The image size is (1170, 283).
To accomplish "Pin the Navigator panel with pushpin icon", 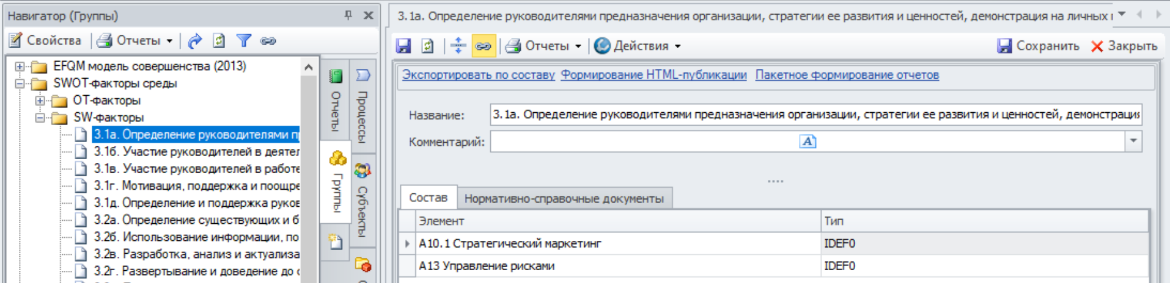I will point(348,15).
